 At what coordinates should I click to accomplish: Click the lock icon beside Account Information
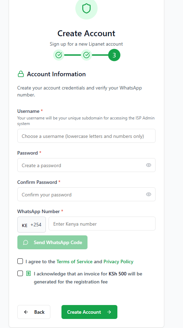(20, 74)
